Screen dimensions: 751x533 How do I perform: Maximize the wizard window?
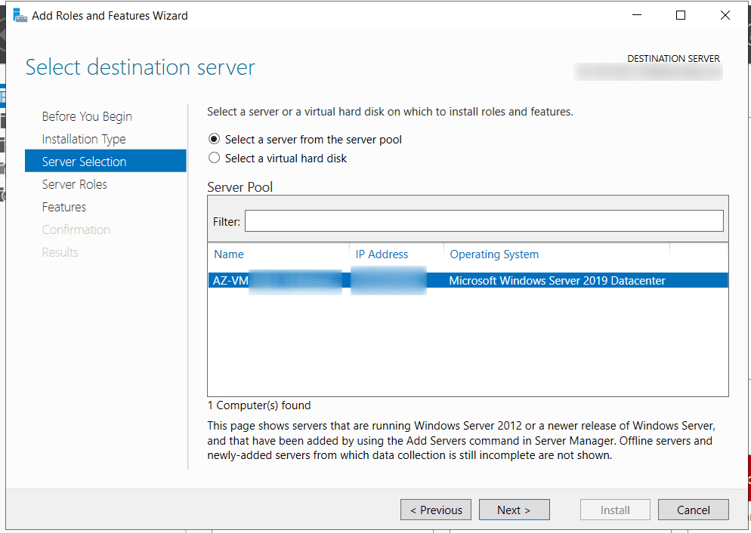[x=680, y=15]
